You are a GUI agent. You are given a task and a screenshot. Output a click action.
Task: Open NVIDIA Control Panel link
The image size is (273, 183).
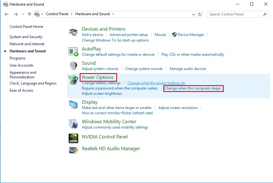(x=105, y=137)
